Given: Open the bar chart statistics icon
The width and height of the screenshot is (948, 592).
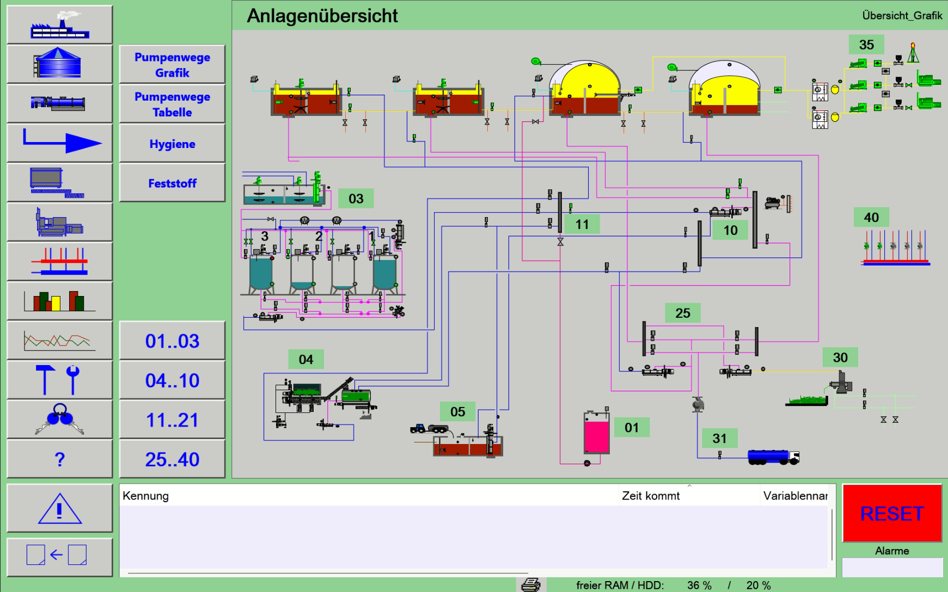Looking at the screenshot, I should pos(59,300).
